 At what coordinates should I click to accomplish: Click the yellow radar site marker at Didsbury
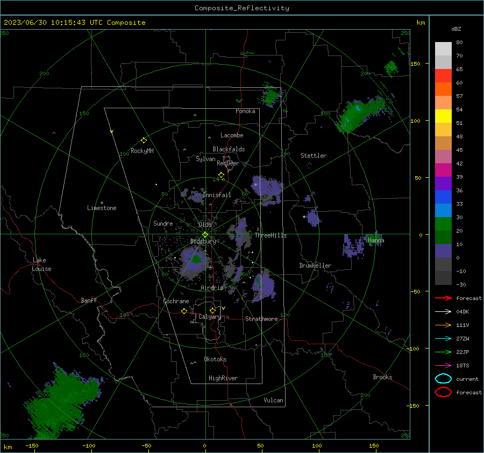(205, 235)
